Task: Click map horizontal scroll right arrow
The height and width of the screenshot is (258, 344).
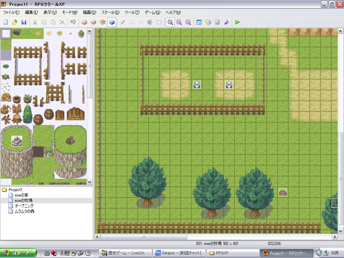Action: [x=335, y=237]
